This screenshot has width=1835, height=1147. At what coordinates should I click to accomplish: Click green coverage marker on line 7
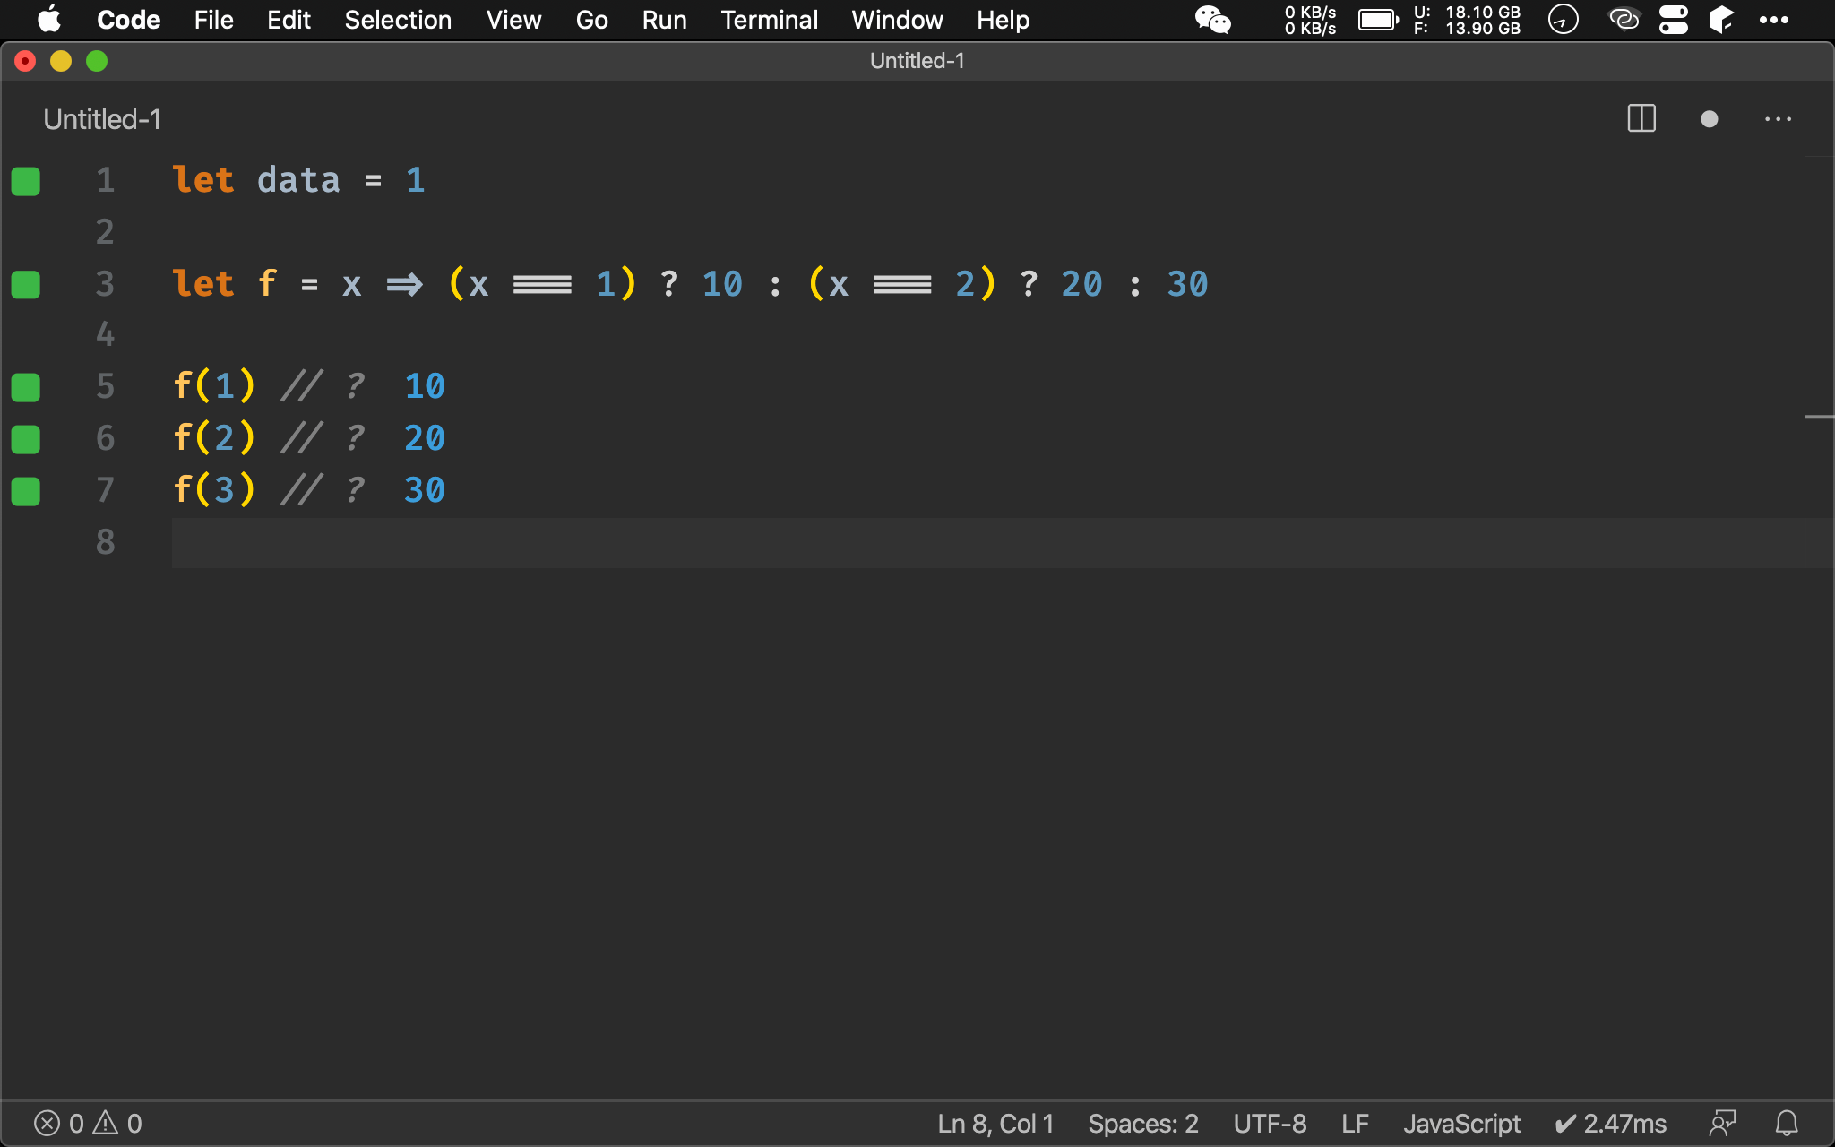point(26,492)
